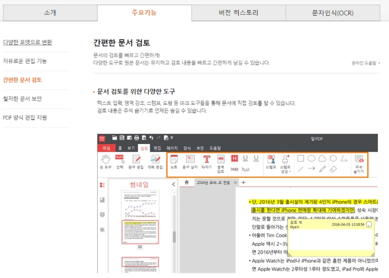Switch to the 버전 히스토리 tab

pyautogui.click(x=239, y=12)
